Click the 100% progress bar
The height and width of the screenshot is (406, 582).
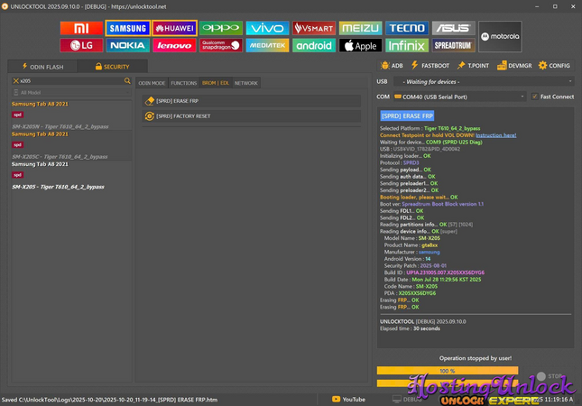coord(447,371)
